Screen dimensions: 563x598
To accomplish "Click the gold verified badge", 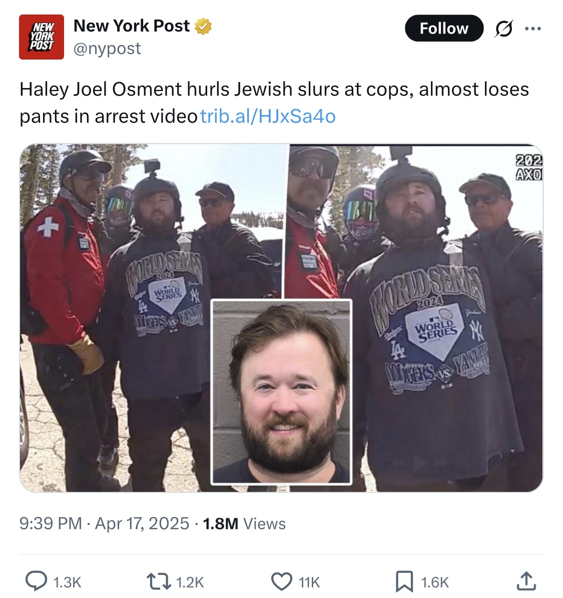I will pos(203,27).
